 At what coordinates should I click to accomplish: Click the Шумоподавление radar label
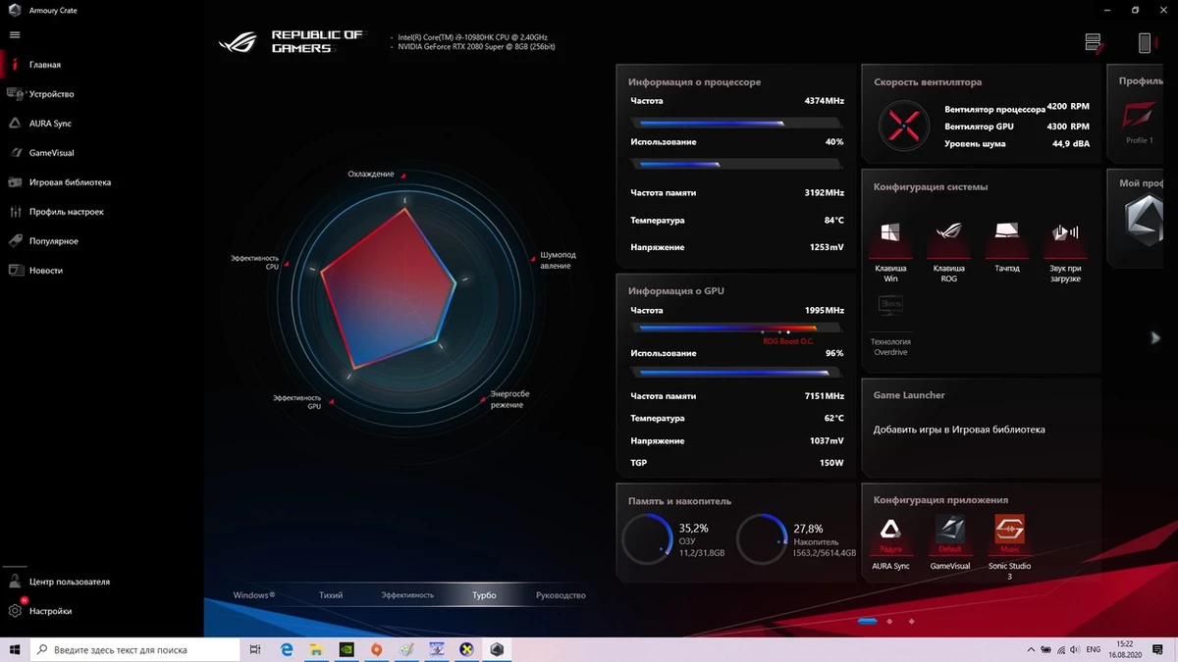click(558, 261)
